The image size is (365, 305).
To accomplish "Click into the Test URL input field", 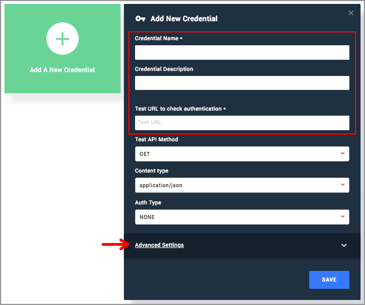I will 242,123.
